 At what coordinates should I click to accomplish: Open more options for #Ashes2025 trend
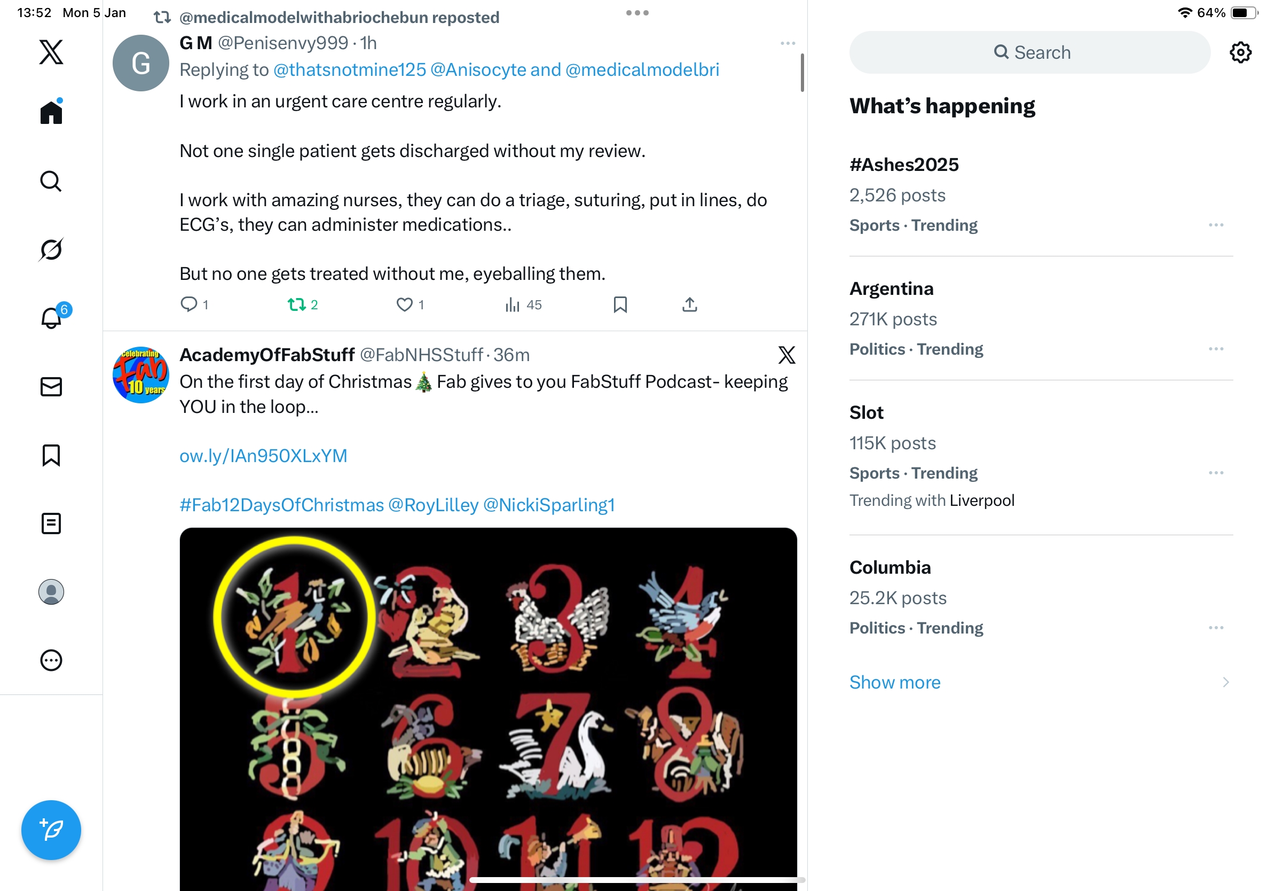(1216, 225)
